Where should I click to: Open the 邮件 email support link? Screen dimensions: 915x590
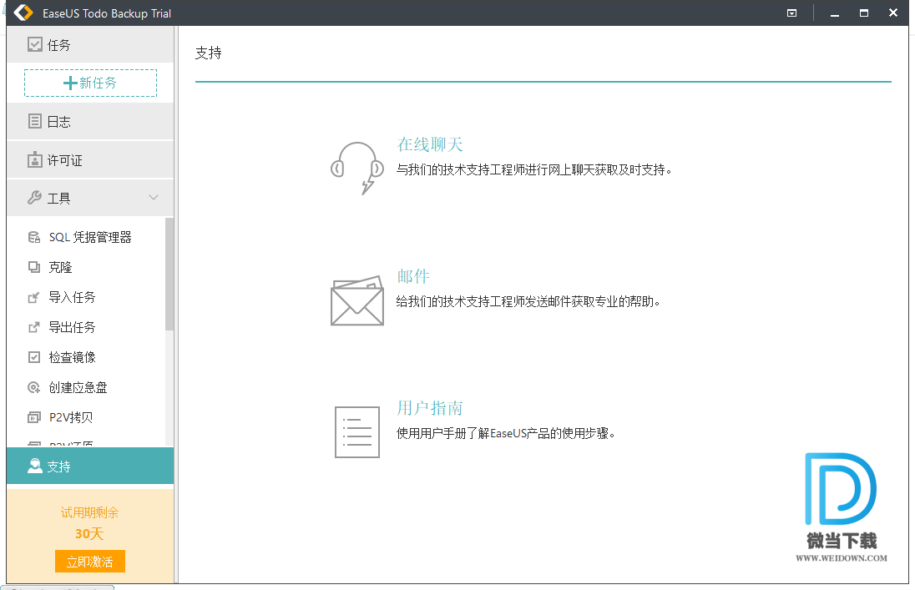click(413, 276)
